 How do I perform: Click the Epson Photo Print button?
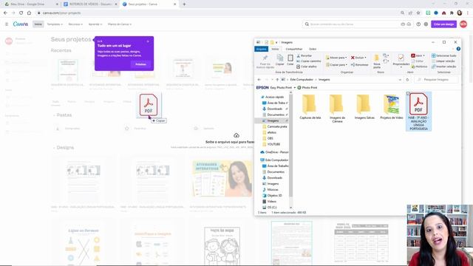(x=307, y=87)
